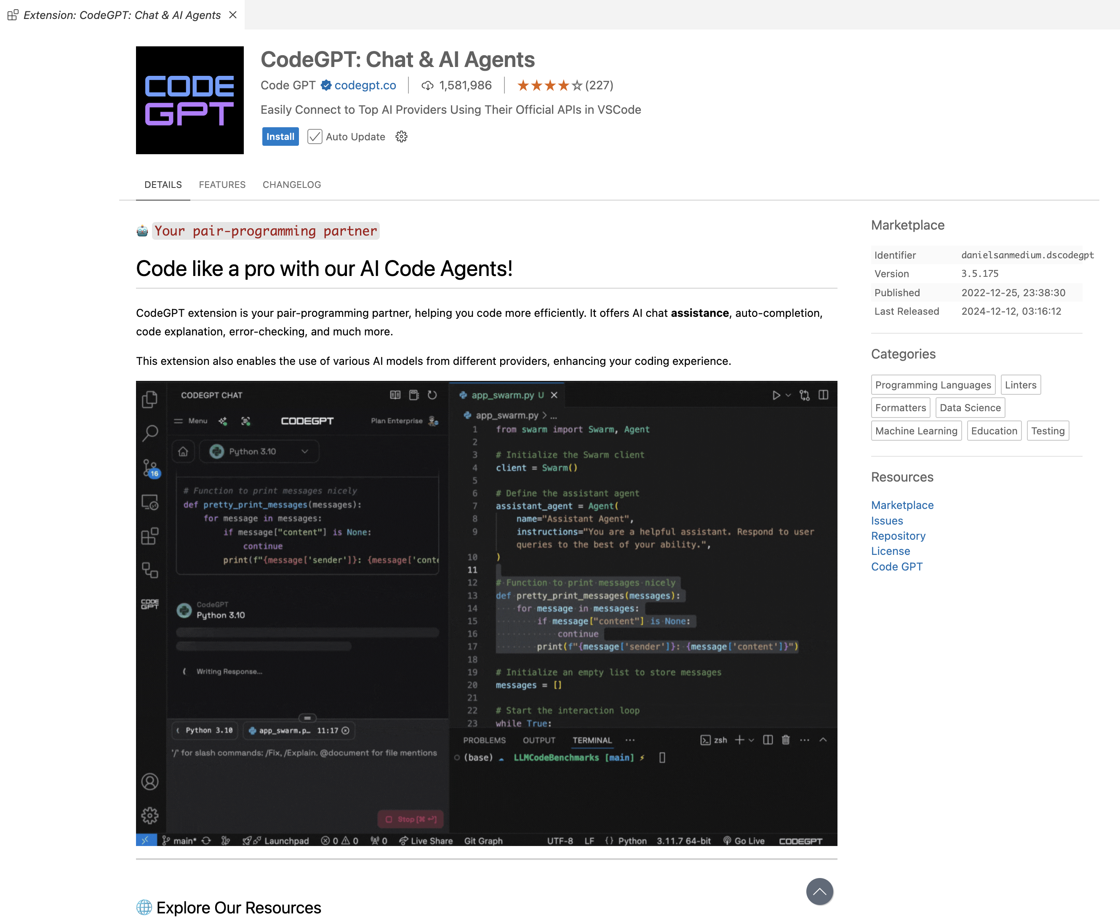The width and height of the screenshot is (1120, 921).
Task: Toggle the Auto Update checkbox
Action: coord(315,137)
